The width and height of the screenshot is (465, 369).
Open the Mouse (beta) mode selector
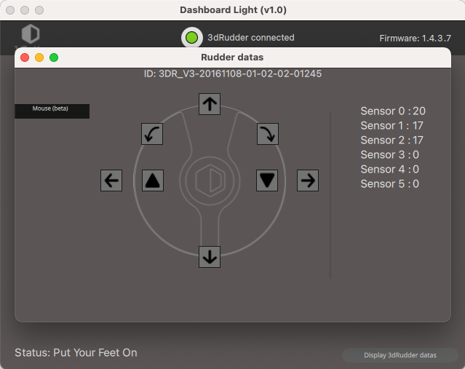pyautogui.click(x=52, y=111)
